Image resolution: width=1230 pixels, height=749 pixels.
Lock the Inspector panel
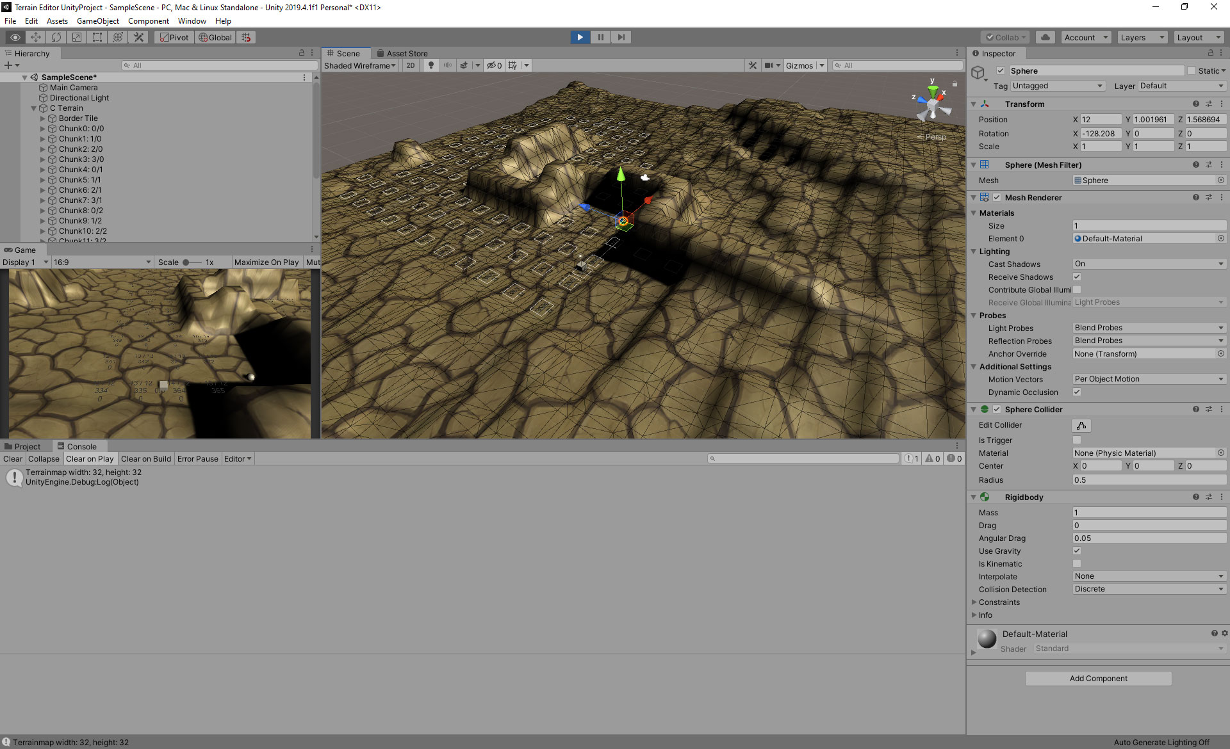coord(1211,53)
